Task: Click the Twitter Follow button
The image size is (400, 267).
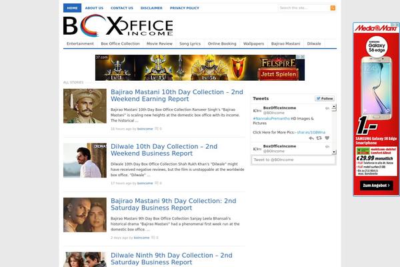Action: 325,98
